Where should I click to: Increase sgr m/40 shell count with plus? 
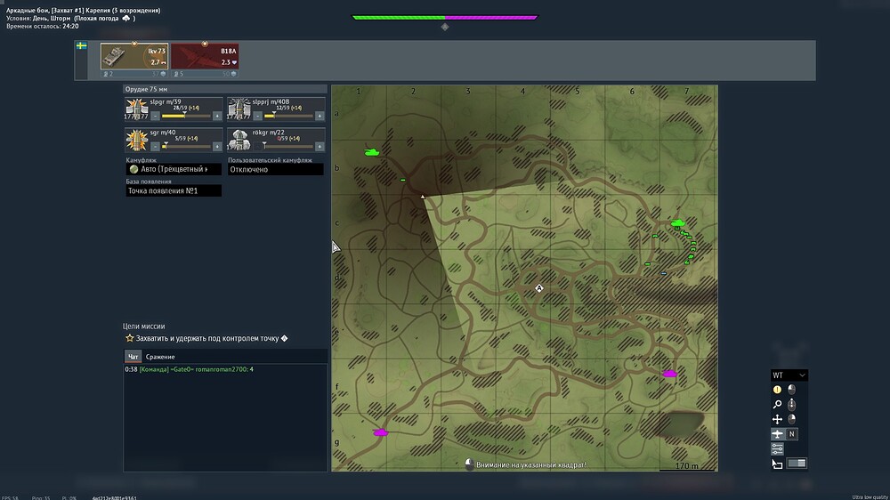(217, 147)
